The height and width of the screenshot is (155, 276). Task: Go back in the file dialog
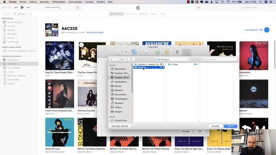112,59
